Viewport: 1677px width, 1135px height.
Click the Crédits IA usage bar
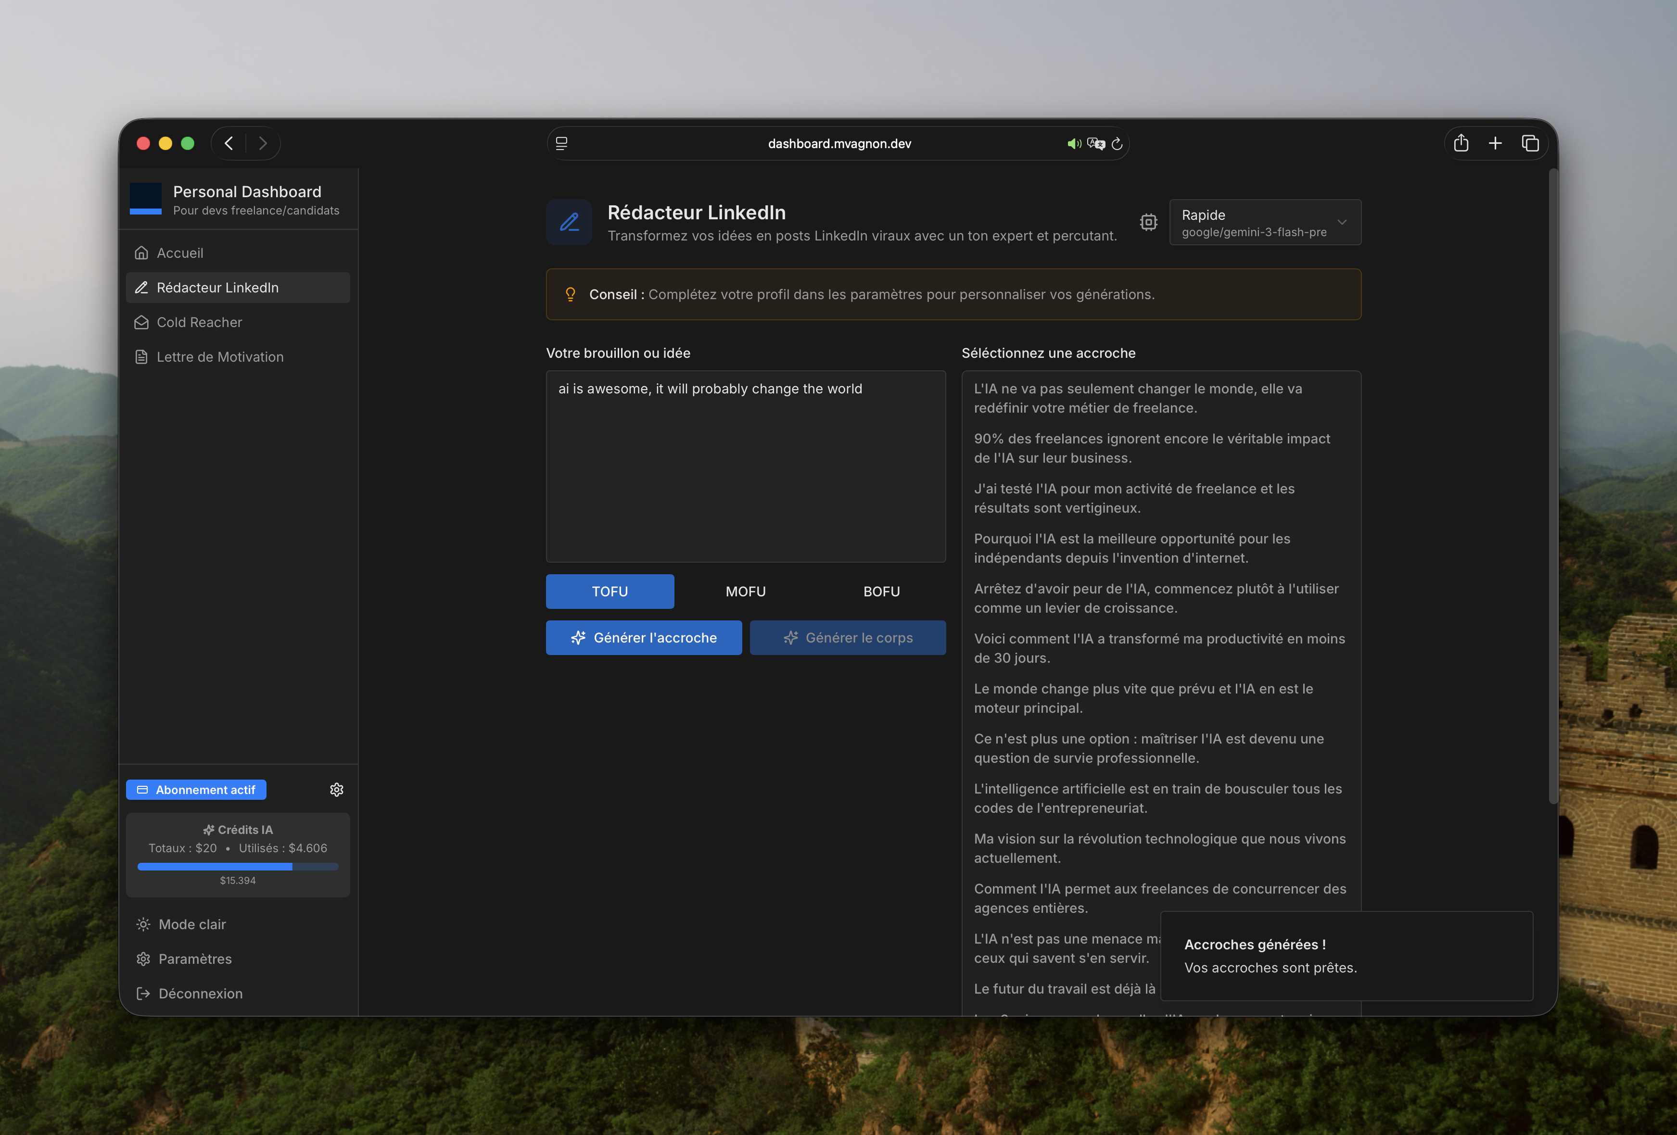pyautogui.click(x=238, y=867)
